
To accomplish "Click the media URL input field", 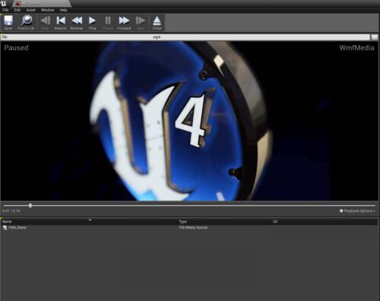I will coord(185,37).
